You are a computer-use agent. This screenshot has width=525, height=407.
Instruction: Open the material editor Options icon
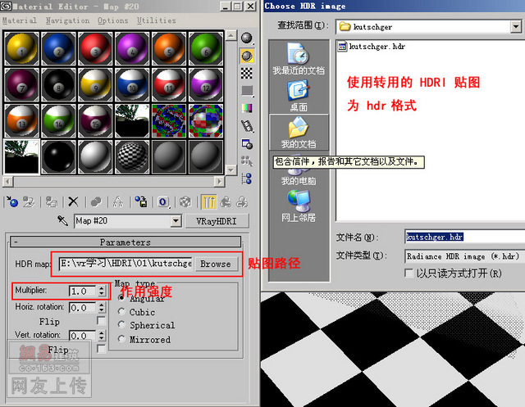(x=247, y=144)
